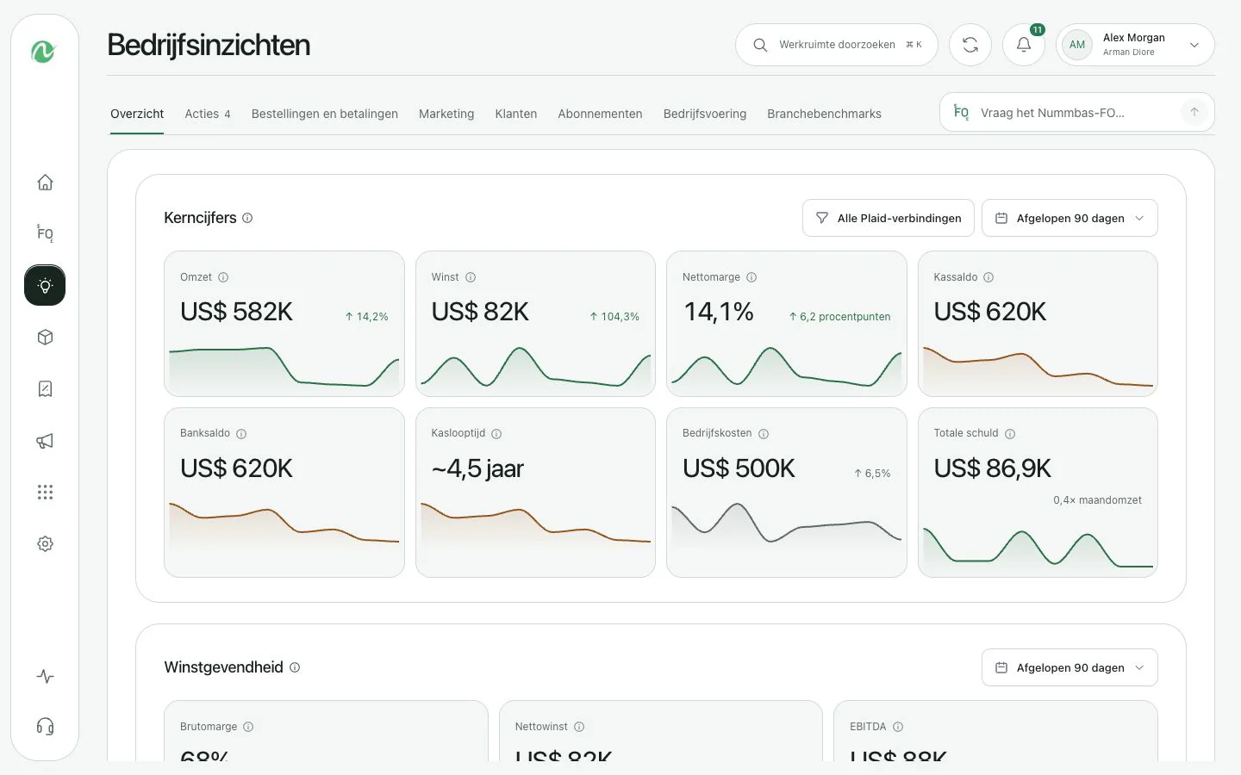Screen dimensions: 1241x775
Task: Open the Branchebenchmarks tab
Action: 824,114
